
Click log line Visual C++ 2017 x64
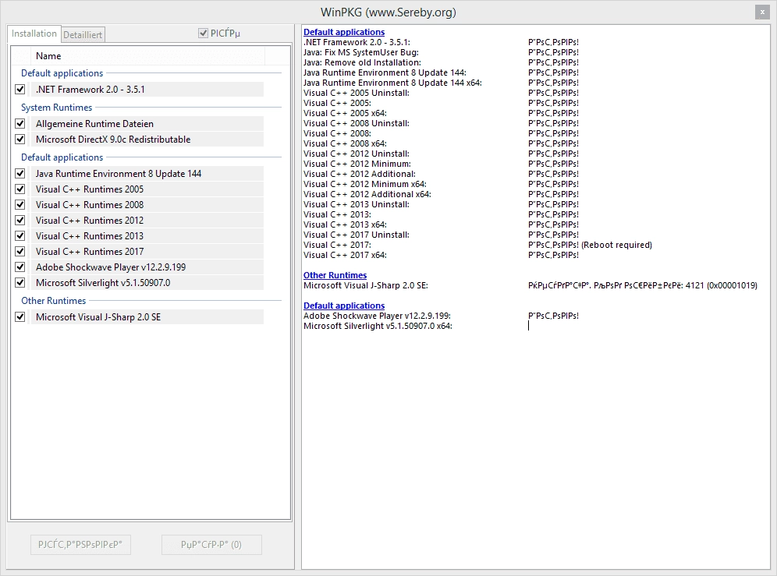pyautogui.click(x=345, y=255)
